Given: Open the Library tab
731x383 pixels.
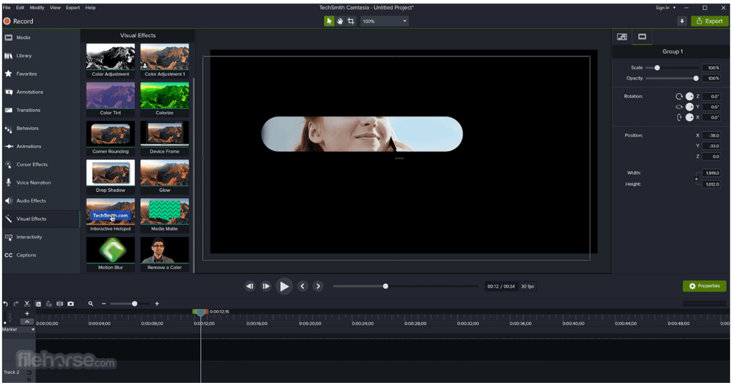Looking at the screenshot, I should click(x=40, y=56).
